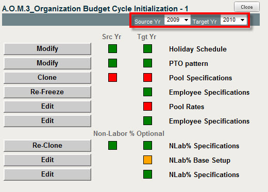Image resolution: width=268 pixels, height=192 pixels.
Task: Click Edit button for NLab% Base Setup
Action: click(47, 160)
